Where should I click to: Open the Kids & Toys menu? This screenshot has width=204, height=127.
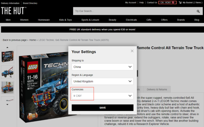coord(65,20)
